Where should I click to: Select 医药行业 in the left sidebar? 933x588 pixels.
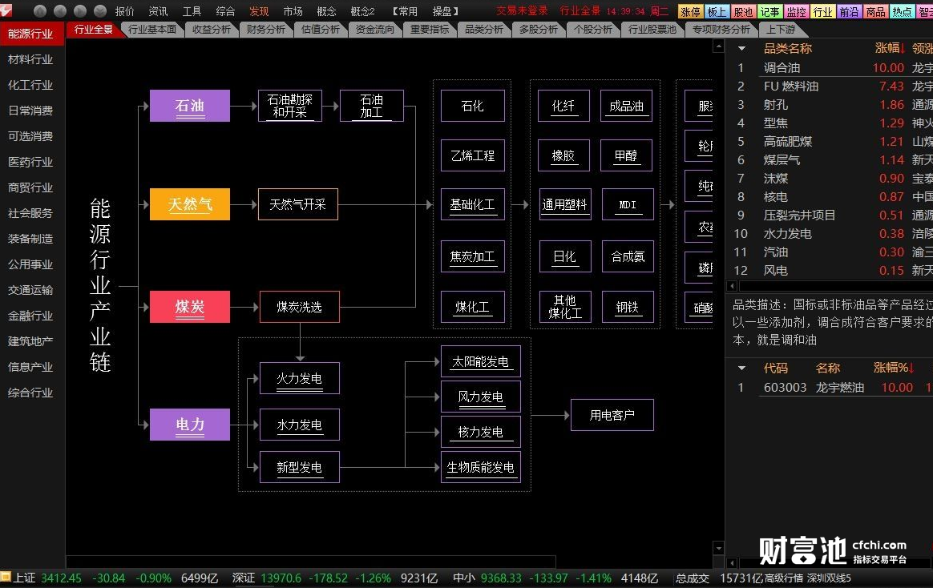pos(30,162)
